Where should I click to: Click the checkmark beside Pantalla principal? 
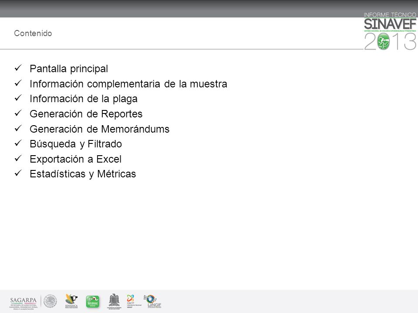(x=18, y=68)
